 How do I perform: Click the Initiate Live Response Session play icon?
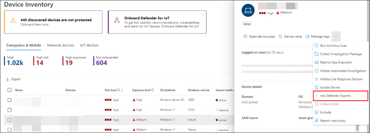click(317, 79)
